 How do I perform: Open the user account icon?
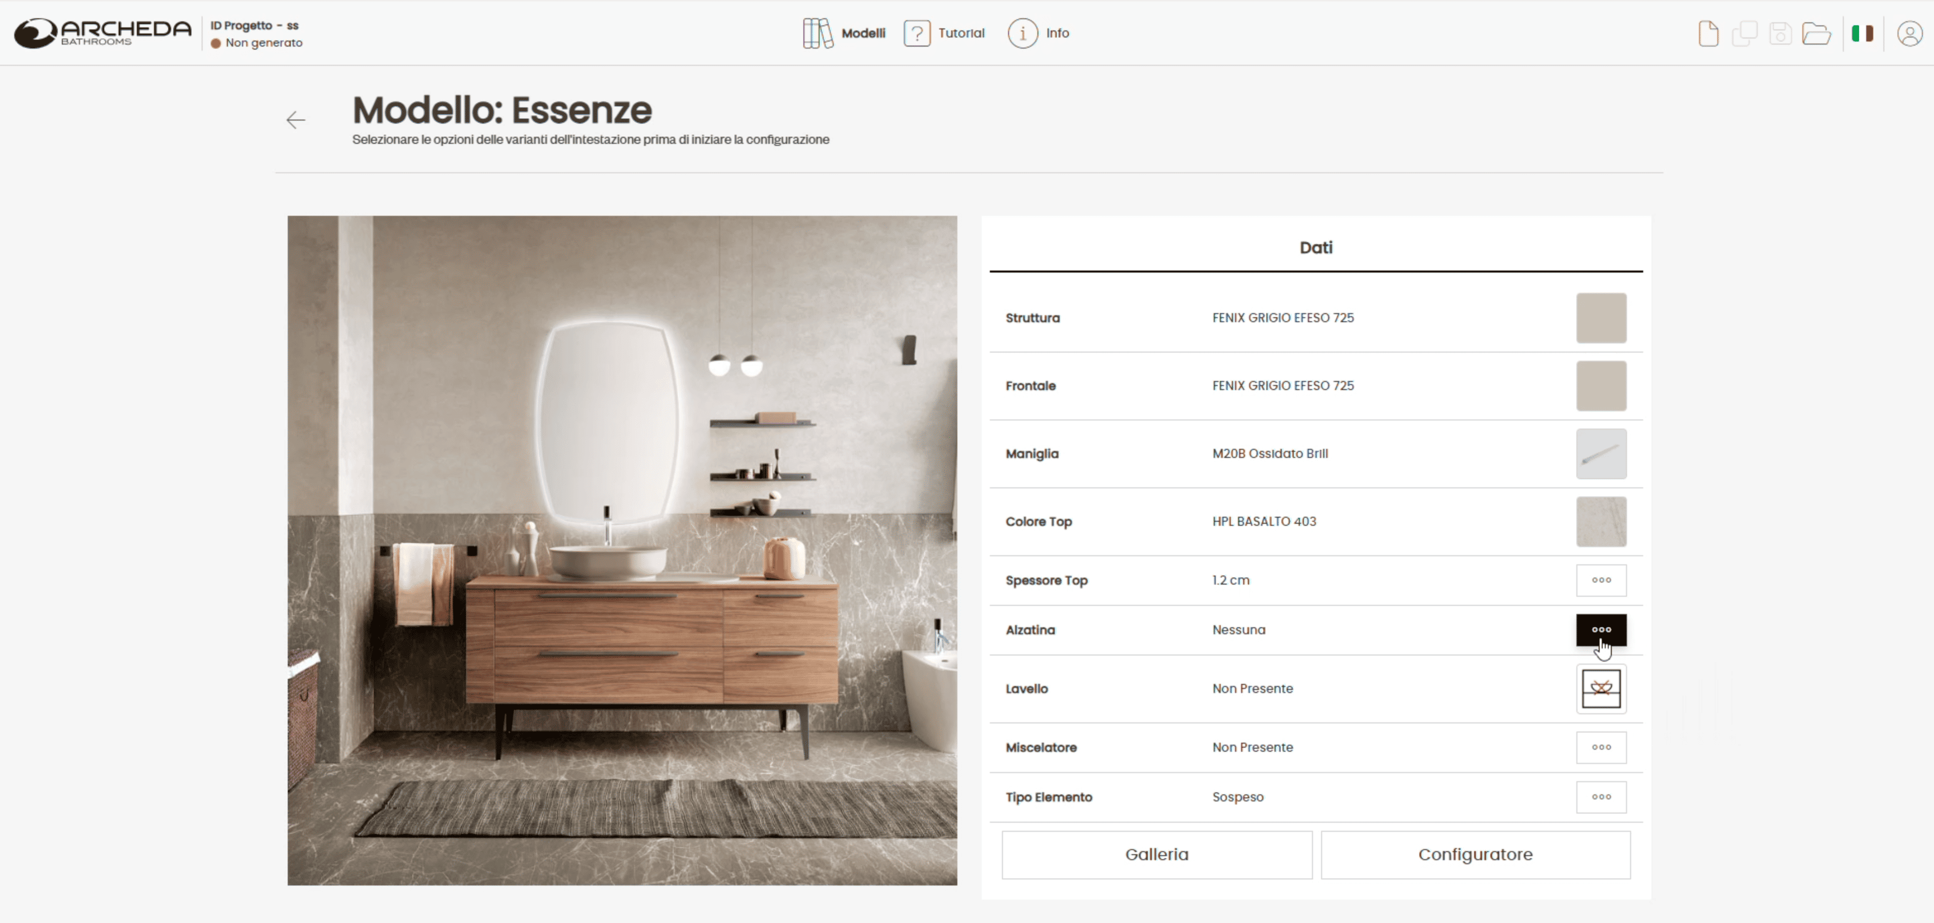pyautogui.click(x=1909, y=34)
